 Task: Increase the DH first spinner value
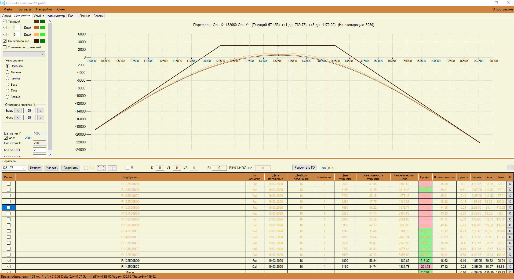click(x=104, y=167)
